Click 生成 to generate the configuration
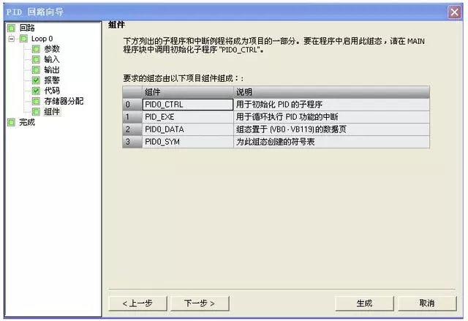Viewport: 468px width, 321px height. (364, 303)
